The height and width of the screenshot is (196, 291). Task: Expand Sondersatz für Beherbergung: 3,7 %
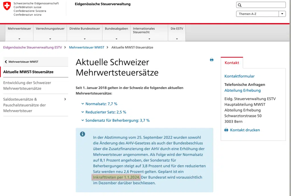(x=115, y=120)
